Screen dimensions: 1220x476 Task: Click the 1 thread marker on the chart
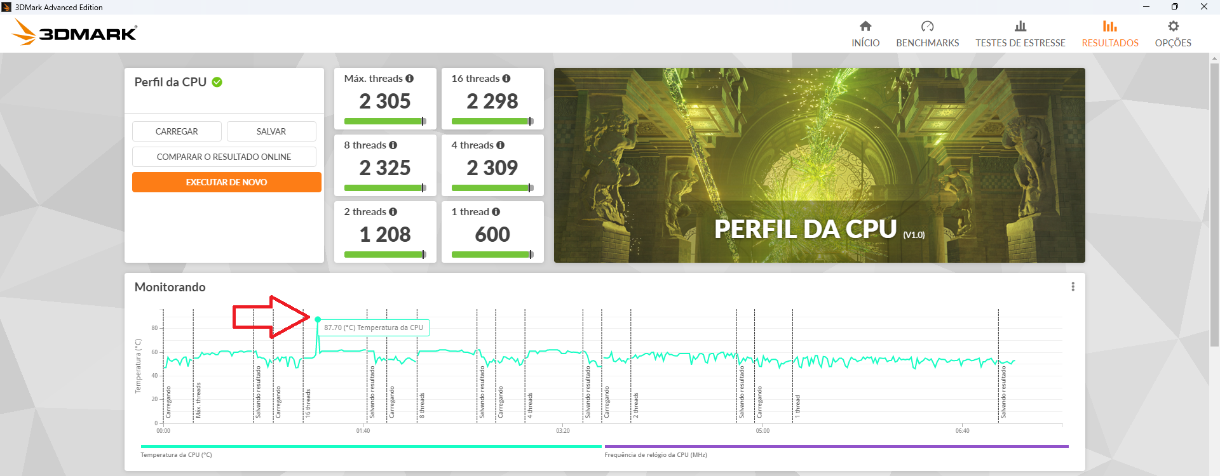(797, 406)
